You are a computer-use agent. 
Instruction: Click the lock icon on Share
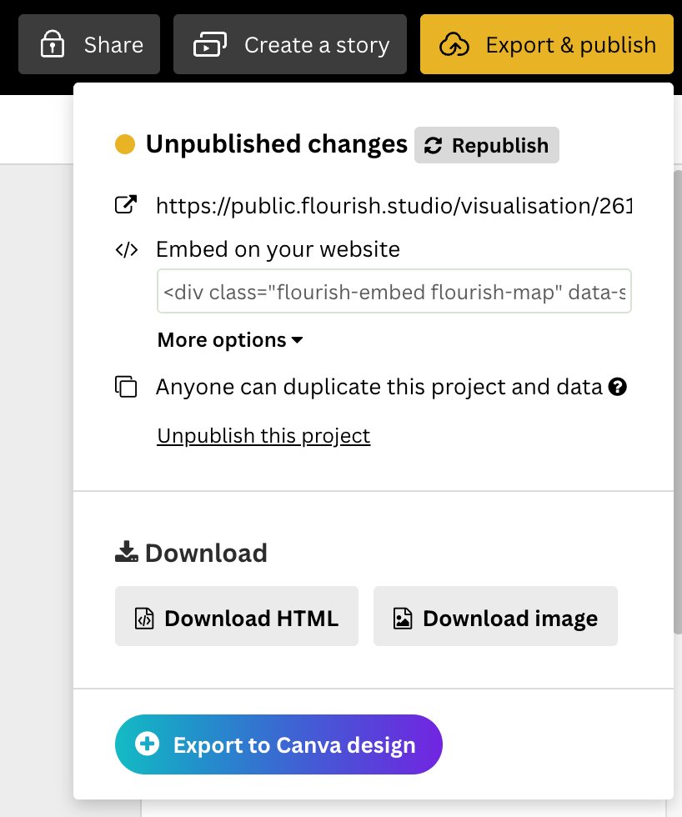point(53,45)
